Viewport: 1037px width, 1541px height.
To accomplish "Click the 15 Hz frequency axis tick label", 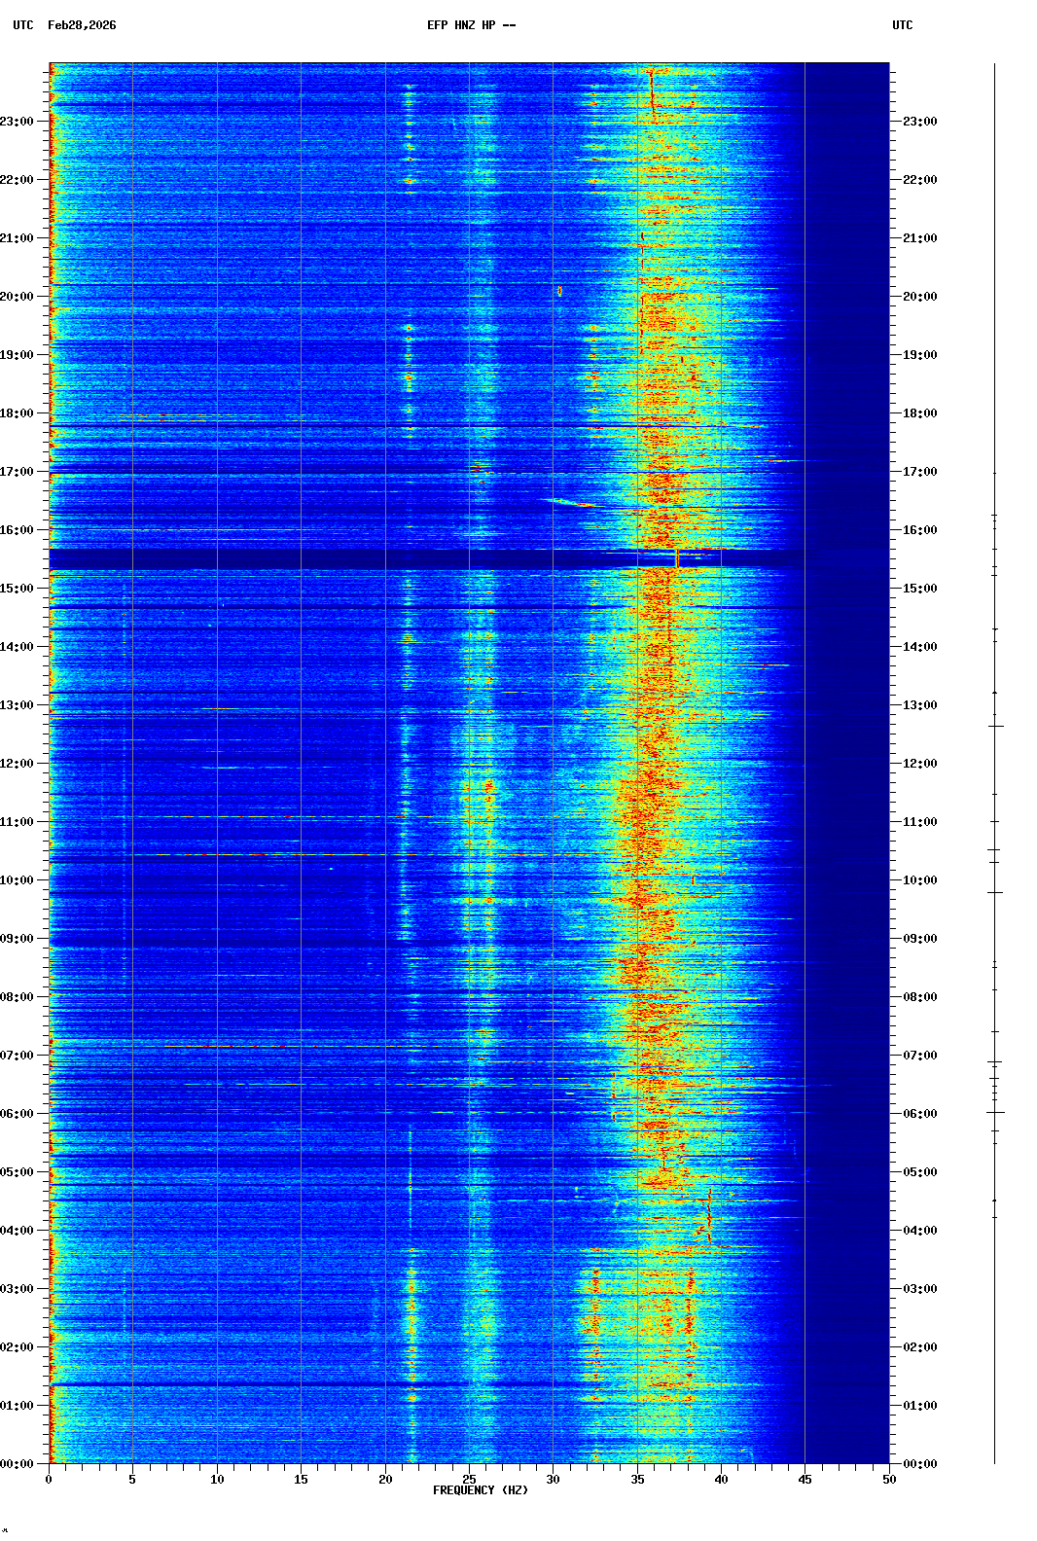I will click(x=301, y=1480).
